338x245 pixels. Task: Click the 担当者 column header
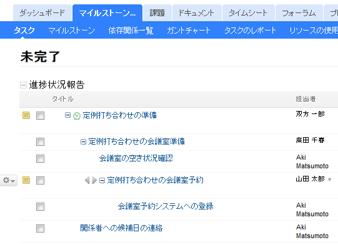point(306,99)
